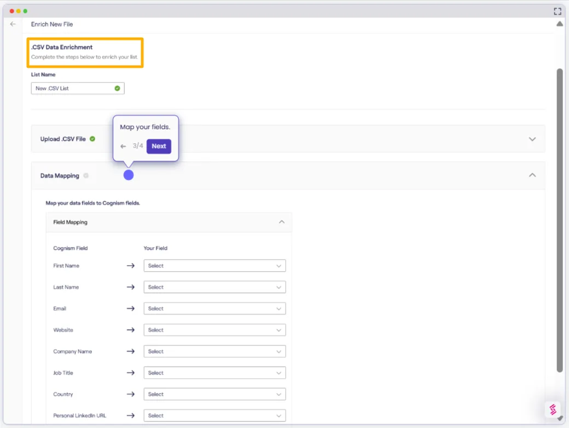Click the Last Name field label

66,287
